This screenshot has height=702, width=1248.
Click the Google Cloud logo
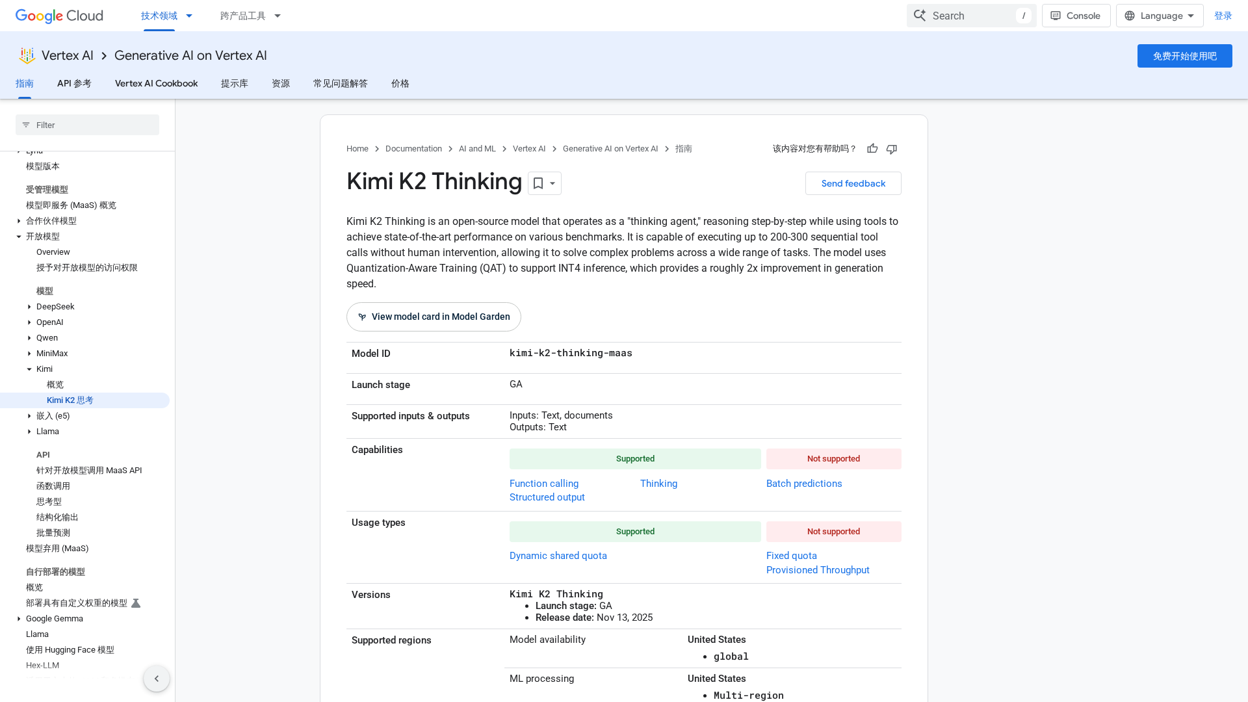coord(59,16)
